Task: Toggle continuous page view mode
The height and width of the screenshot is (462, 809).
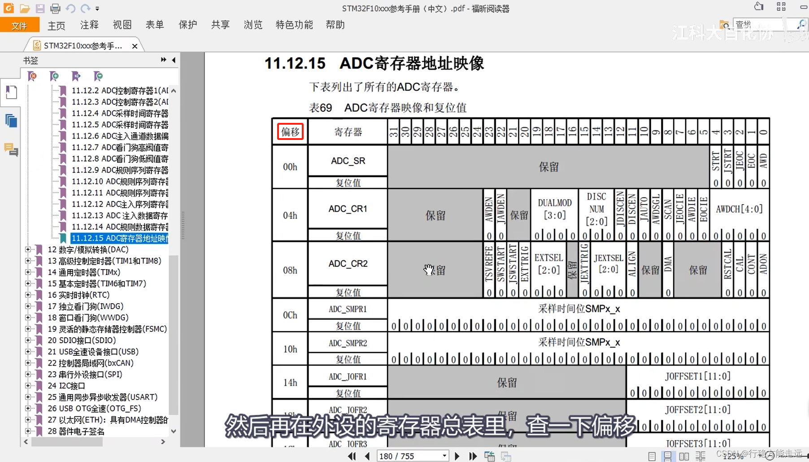Action: [x=668, y=457]
